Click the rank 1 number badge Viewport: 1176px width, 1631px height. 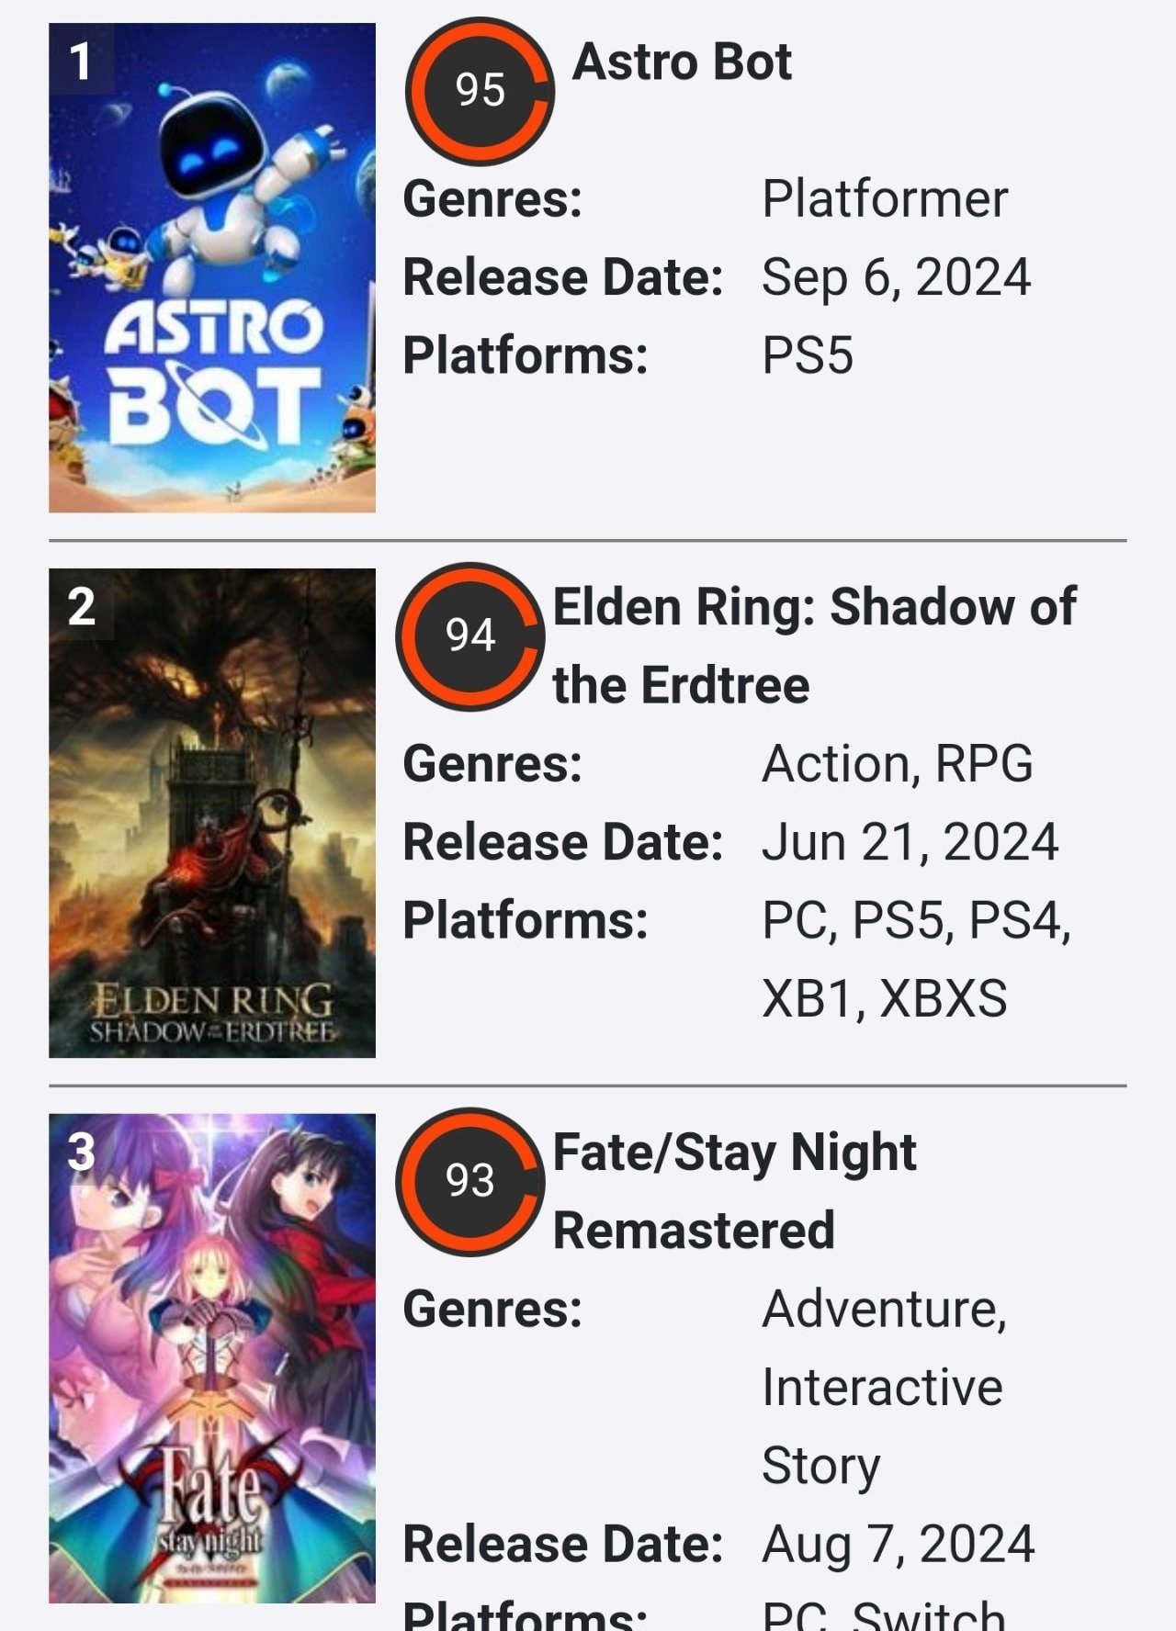point(81,60)
